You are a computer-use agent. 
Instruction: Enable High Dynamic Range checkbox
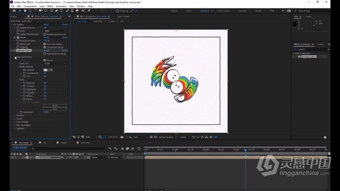pos(45,54)
